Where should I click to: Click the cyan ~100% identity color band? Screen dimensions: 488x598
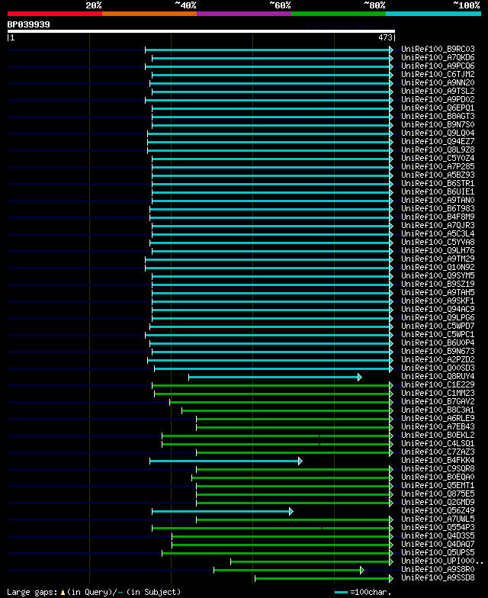point(433,14)
